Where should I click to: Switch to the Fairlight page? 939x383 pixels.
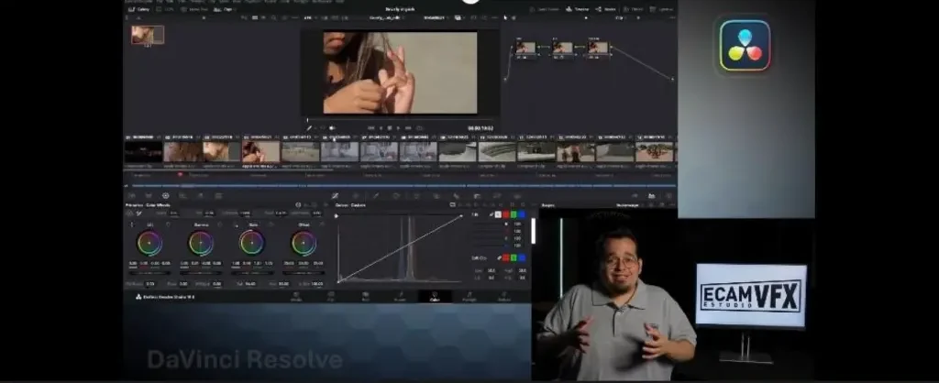coord(469,296)
